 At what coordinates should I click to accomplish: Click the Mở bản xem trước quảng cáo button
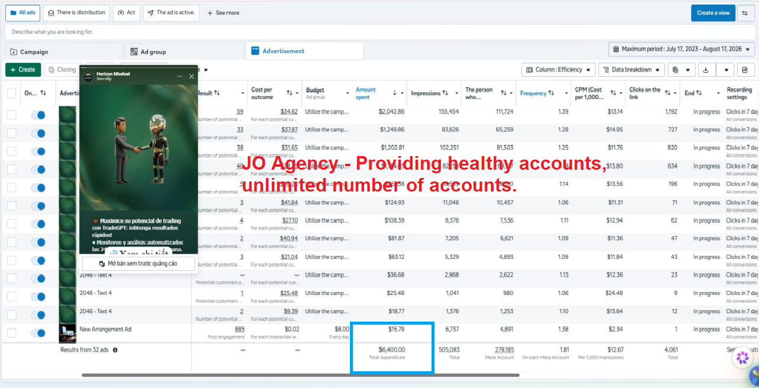[138, 264]
